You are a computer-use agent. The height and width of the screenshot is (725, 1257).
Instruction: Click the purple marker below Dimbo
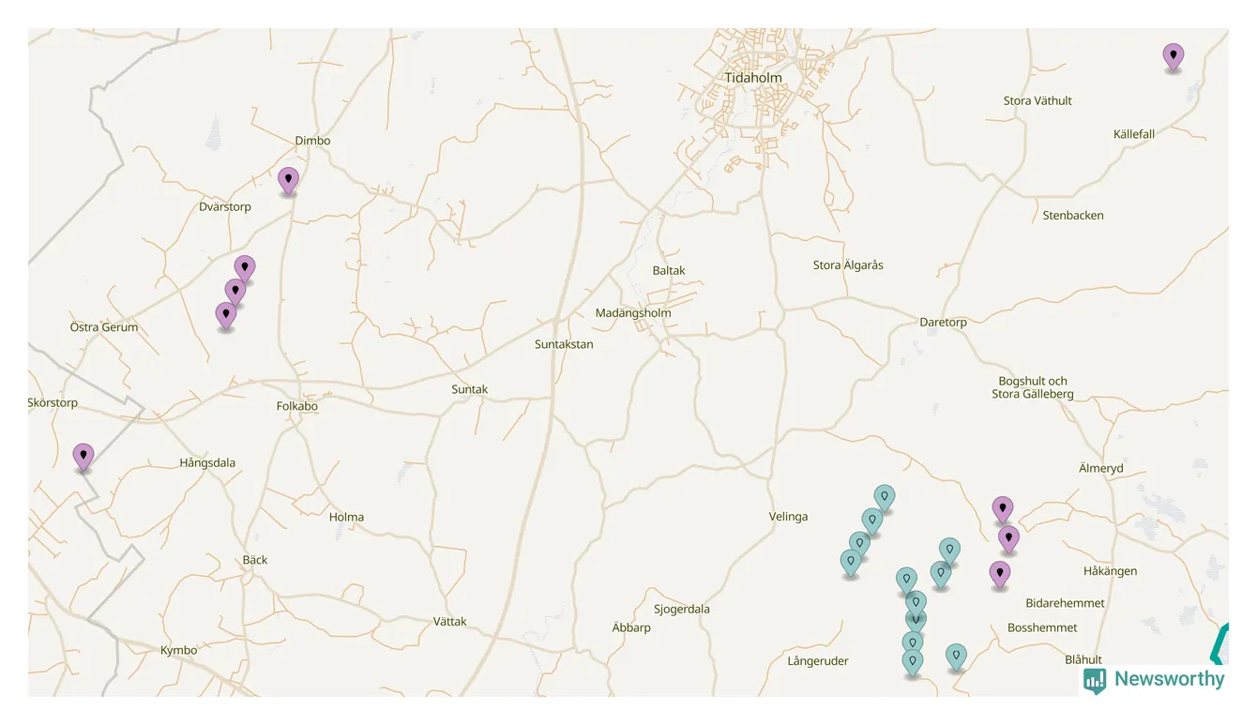[288, 181]
